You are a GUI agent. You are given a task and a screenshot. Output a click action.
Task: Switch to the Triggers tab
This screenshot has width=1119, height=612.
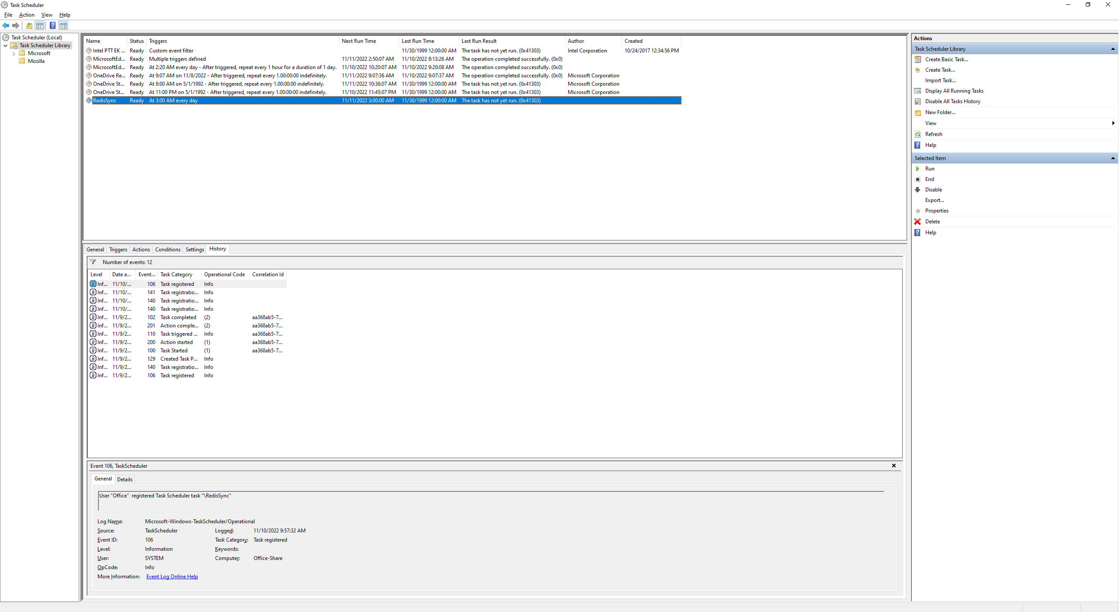click(118, 250)
